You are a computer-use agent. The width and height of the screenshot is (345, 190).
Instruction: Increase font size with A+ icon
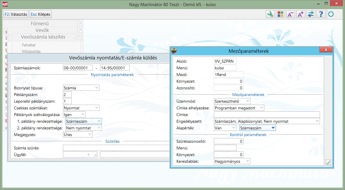pos(301,14)
